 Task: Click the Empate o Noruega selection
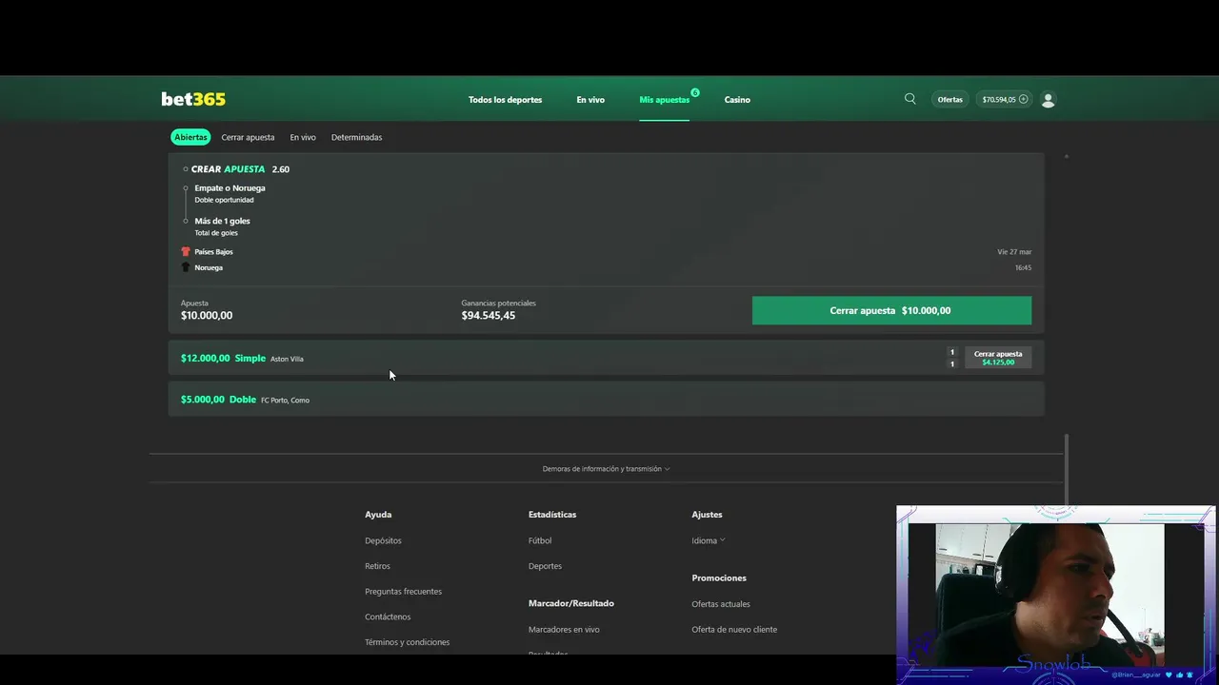click(230, 188)
